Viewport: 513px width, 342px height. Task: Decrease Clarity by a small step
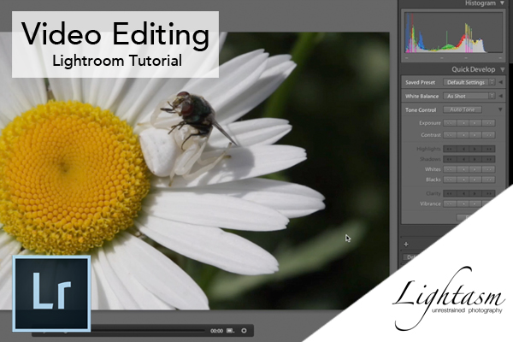pyautogui.click(x=463, y=193)
